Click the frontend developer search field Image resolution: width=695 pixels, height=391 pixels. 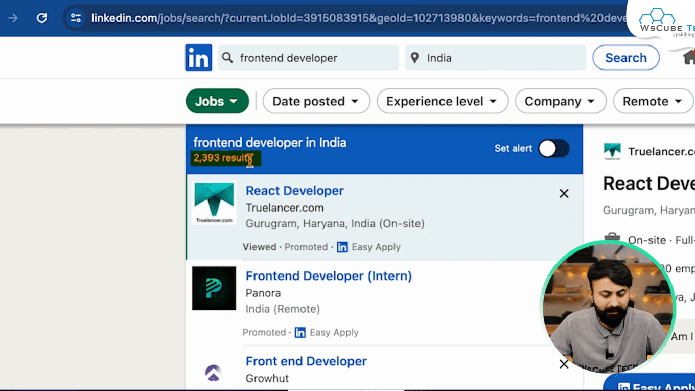(308, 58)
